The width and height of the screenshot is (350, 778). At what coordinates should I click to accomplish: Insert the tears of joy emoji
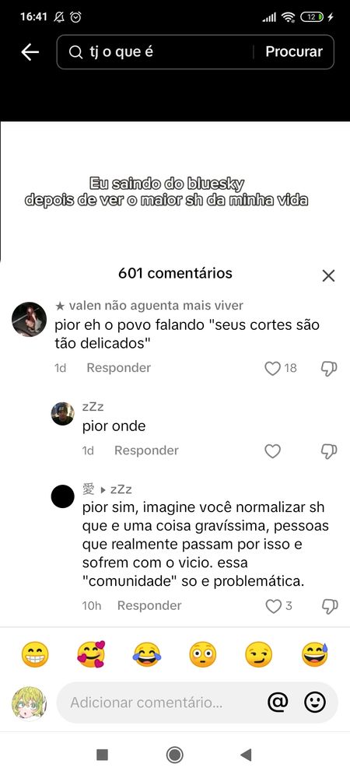pyautogui.click(x=147, y=654)
